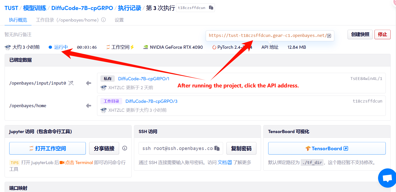The image size is (396, 192).
Task: Open the TensorBoard button
Action: coord(327,148)
